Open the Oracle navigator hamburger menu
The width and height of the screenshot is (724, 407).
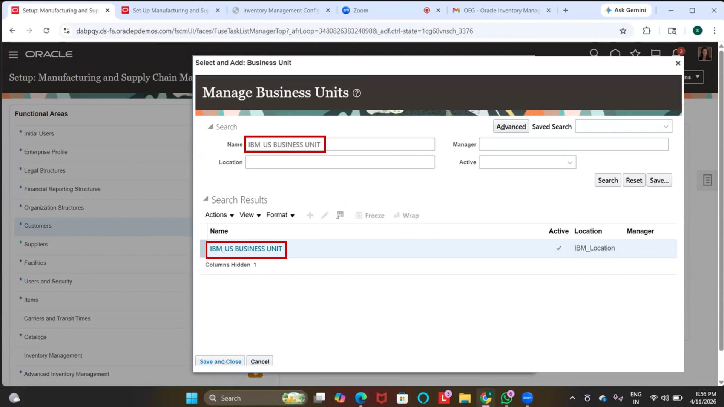(13, 55)
